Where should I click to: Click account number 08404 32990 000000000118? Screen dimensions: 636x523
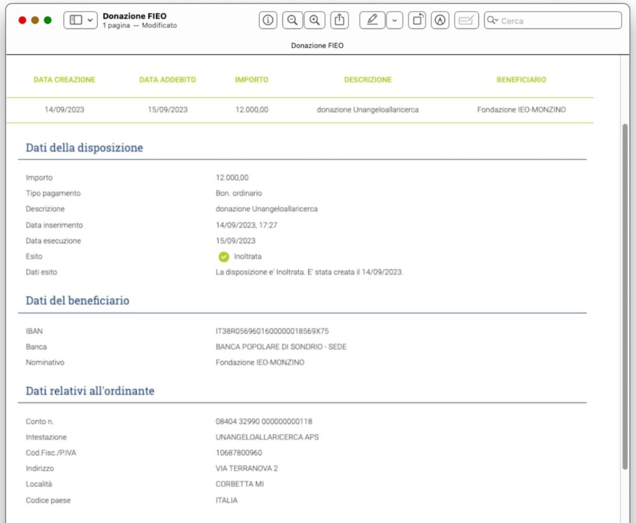click(264, 422)
